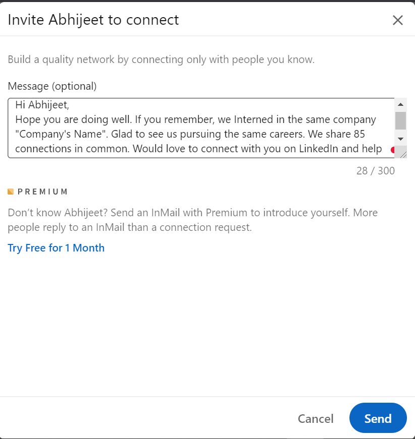
Task: Click the quality network guidance text
Action: 160,59
